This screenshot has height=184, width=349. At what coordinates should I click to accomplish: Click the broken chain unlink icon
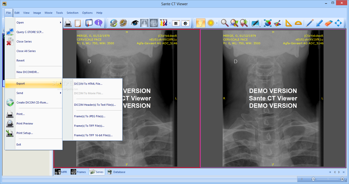tap(123, 23)
